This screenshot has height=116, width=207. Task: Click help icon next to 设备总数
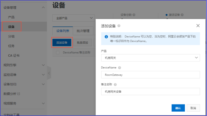tap(134, 15)
